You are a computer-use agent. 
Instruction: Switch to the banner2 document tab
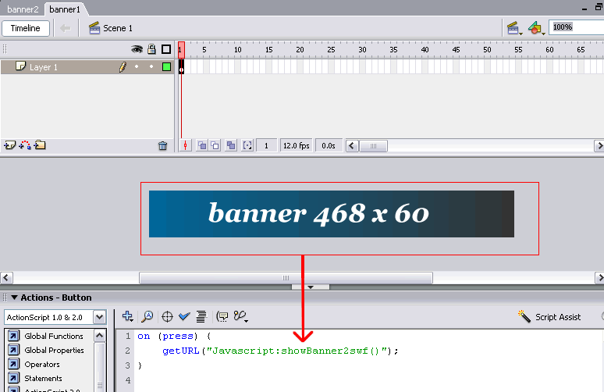[x=23, y=9]
